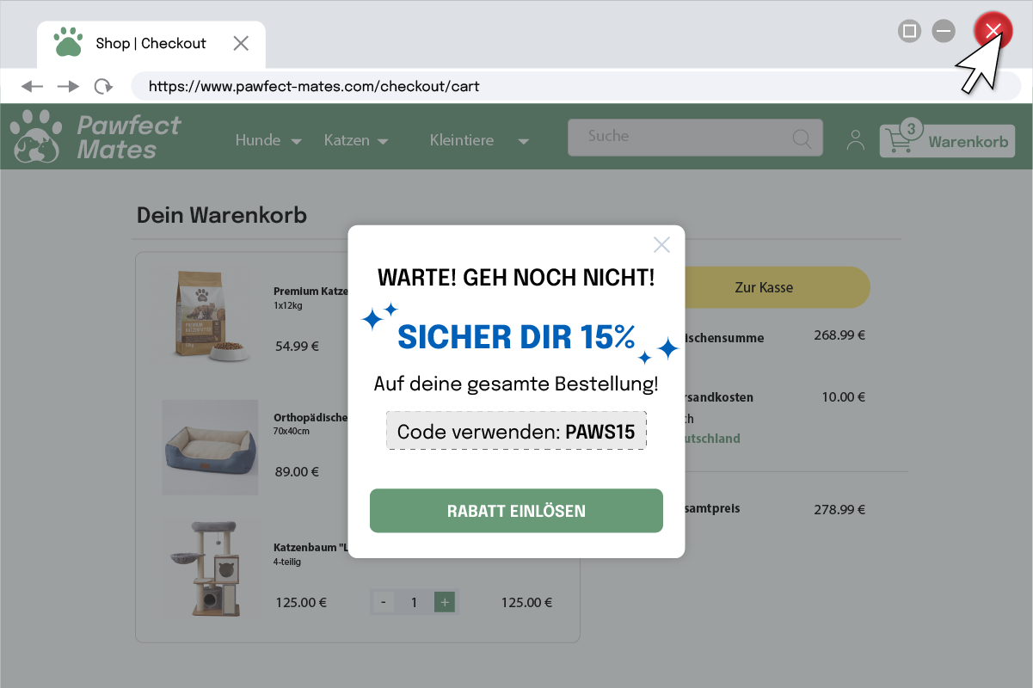Image resolution: width=1033 pixels, height=688 pixels.
Task: Click the Auf deine gesamte Bestellung text
Action: [x=516, y=384]
